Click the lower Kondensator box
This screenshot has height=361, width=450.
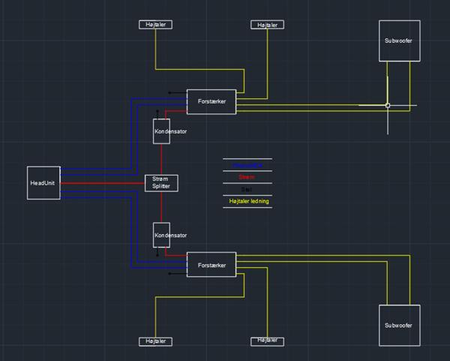[170, 235]
